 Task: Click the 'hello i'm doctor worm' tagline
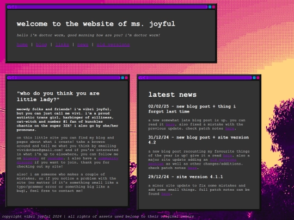[x=88, y=35]
